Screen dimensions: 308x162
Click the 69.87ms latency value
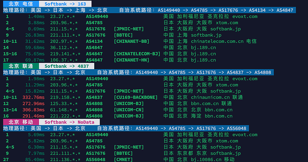pos(35,60)
